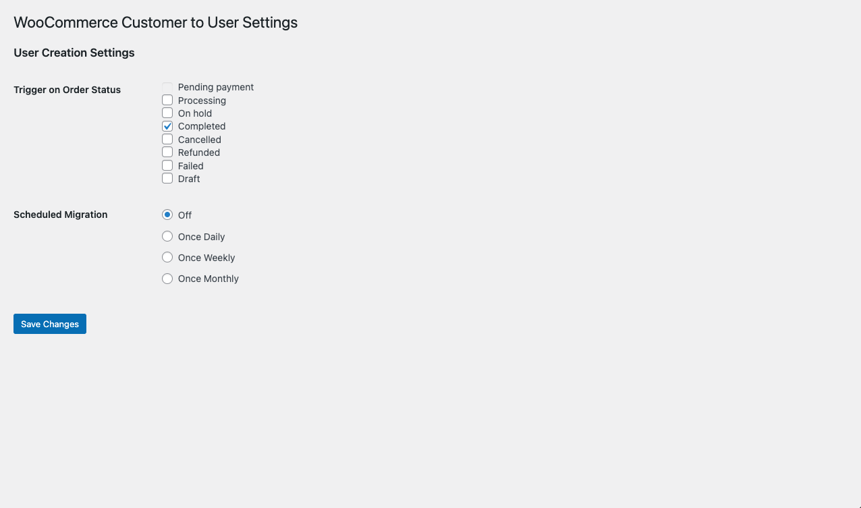Click the 'Scheduled Migration' row heading
861x508 pixels.
click(x=61, y=215)
